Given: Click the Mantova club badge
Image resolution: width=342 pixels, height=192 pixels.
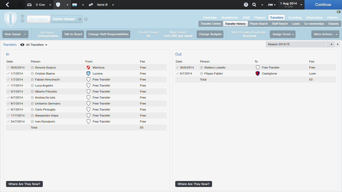Looking at the screenshot, I should 88,67.
